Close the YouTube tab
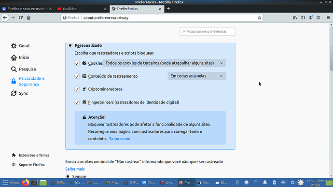The width and height of the screenshot is (333, 187). [x=105, y=9]
